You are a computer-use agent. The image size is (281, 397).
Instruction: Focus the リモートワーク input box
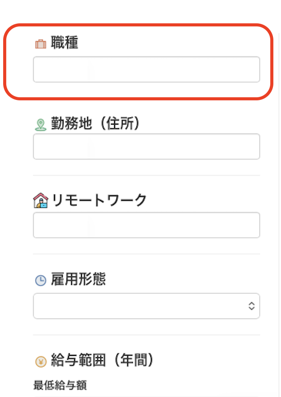[x=146, y=225]
